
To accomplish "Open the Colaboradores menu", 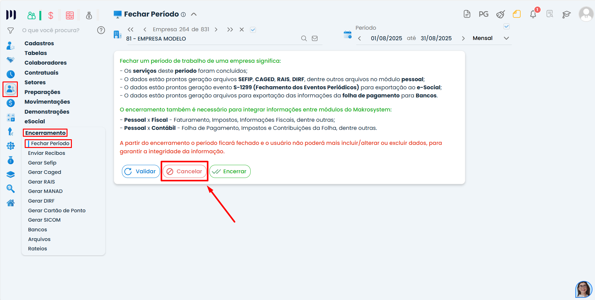I will 46,63.
